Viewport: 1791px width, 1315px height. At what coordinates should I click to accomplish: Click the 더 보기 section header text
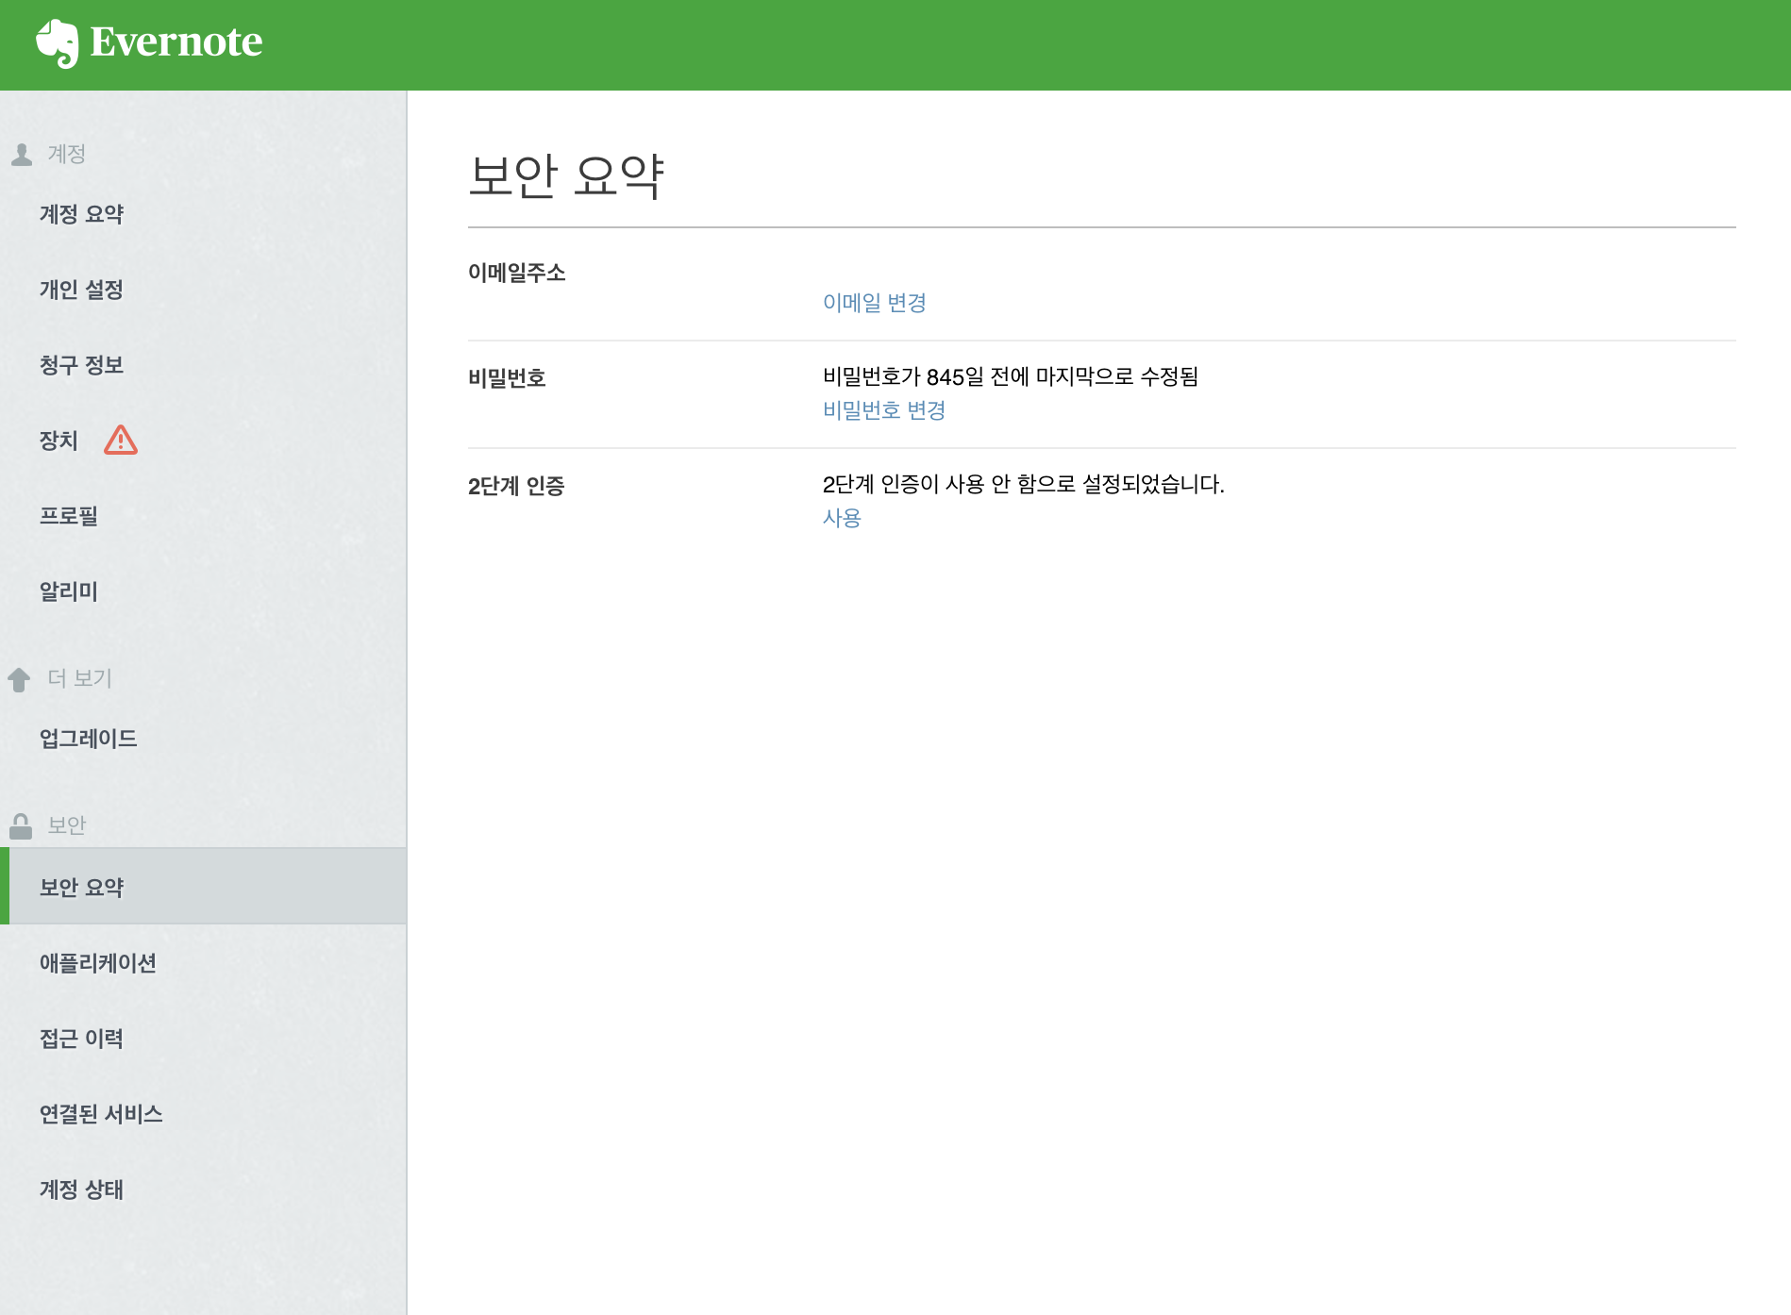(80, 678)
